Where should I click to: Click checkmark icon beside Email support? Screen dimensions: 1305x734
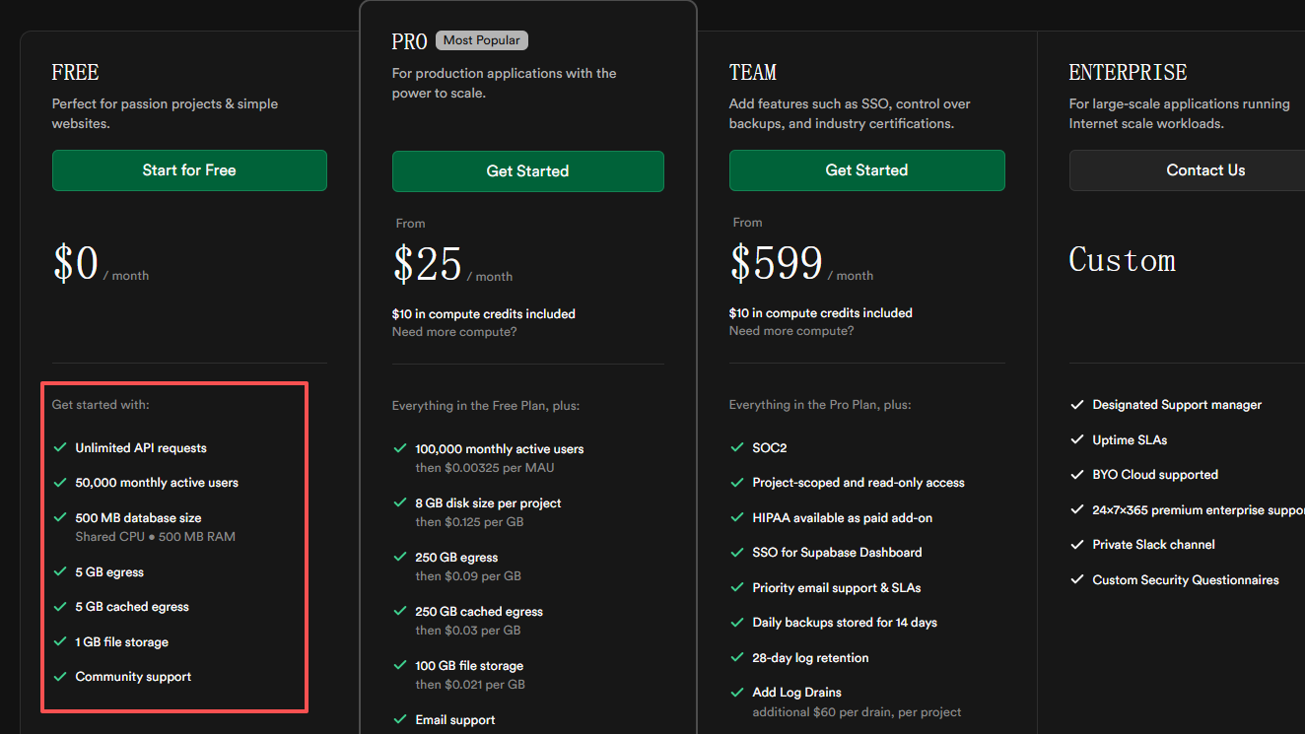pos(400,720)
